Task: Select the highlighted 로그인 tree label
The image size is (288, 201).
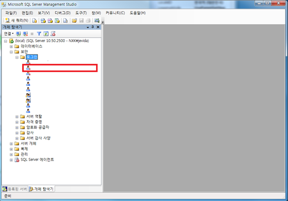Action: click(x=32, y=57)
